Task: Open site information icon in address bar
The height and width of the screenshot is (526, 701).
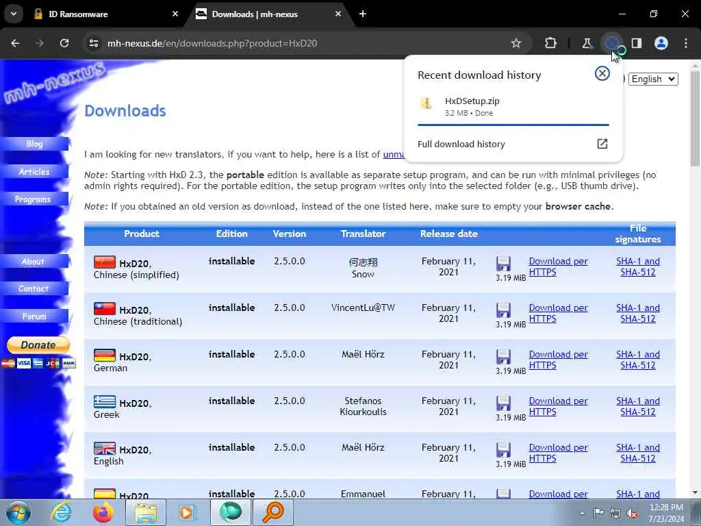Action: [x=94, y=43]
